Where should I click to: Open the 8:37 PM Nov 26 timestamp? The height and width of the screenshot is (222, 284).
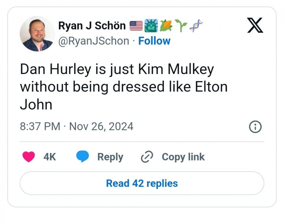tap(76, 127)
